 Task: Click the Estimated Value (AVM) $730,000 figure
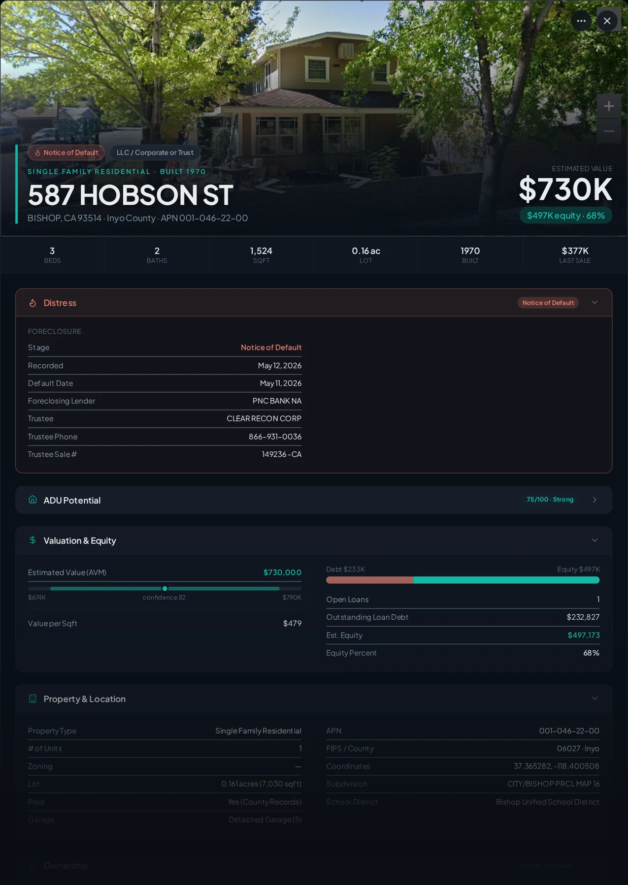(282, 572)
